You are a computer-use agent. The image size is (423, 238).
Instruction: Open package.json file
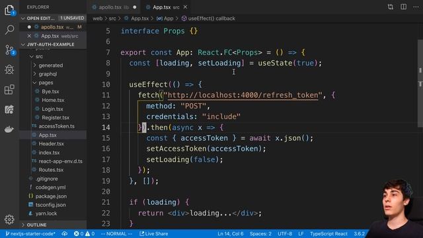click(51, 196)
